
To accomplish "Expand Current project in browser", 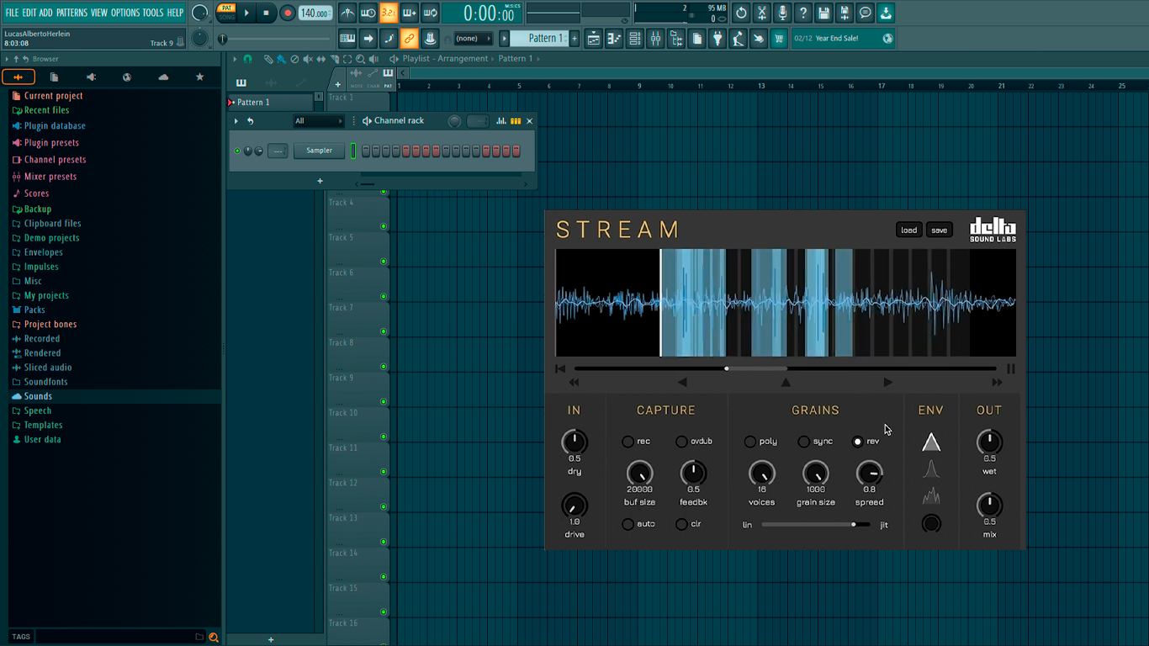I will [x=53, y=96].
